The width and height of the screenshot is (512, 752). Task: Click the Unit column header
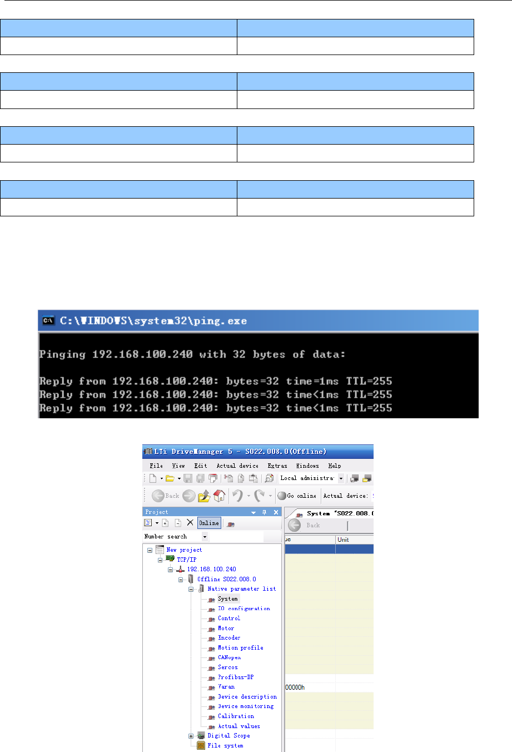355,540
